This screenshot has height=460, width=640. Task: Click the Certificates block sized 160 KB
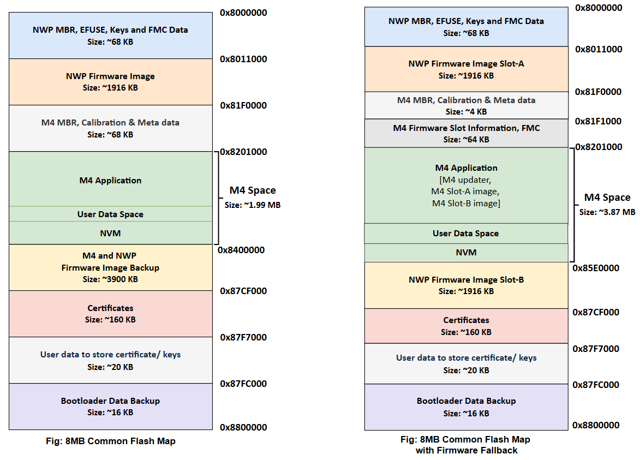pyautogui.click(x=109, y=313)
